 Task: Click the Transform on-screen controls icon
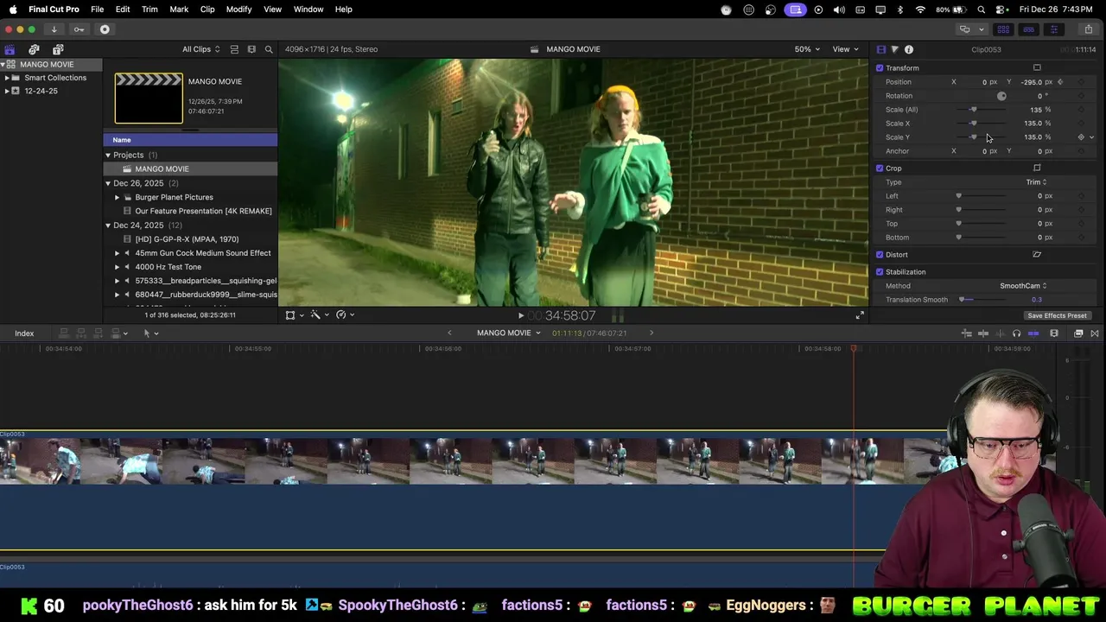coord(1037,67)
